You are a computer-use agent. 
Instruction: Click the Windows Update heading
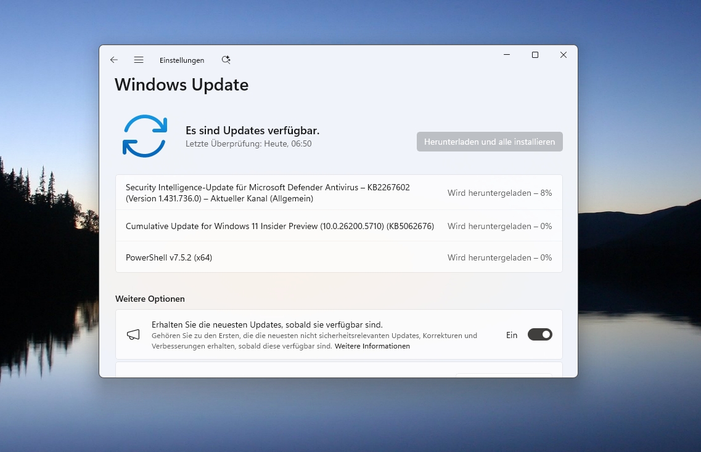[181, 85]
